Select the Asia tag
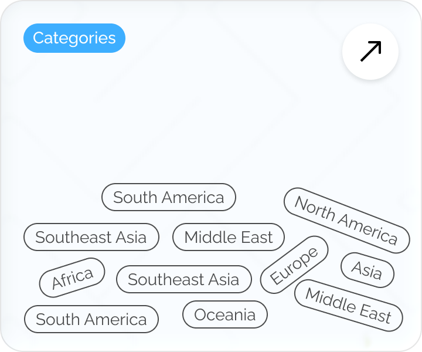422x352 pixels. point(367,270)
